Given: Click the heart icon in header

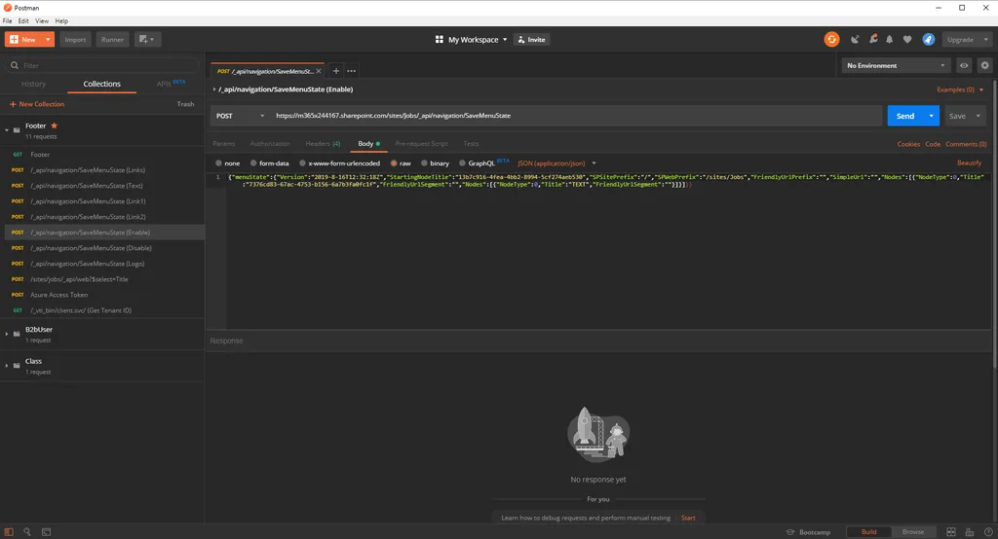Looking at the screenshot, I should [907, 40].
